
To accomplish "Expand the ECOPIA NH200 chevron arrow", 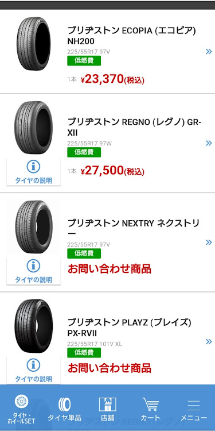I will (209, 51).
